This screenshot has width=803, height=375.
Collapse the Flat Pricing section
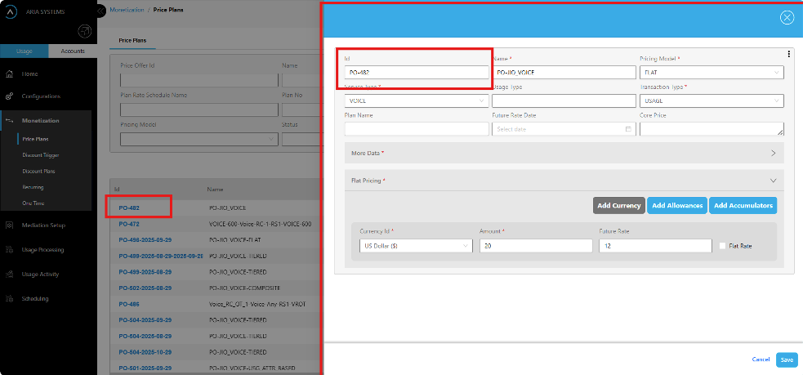(x=773, y=181)
